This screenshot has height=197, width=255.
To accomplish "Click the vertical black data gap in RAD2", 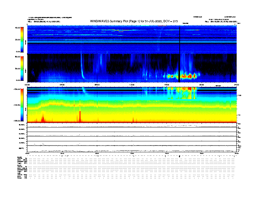I will pyautogui.click(x=180, y=40).
